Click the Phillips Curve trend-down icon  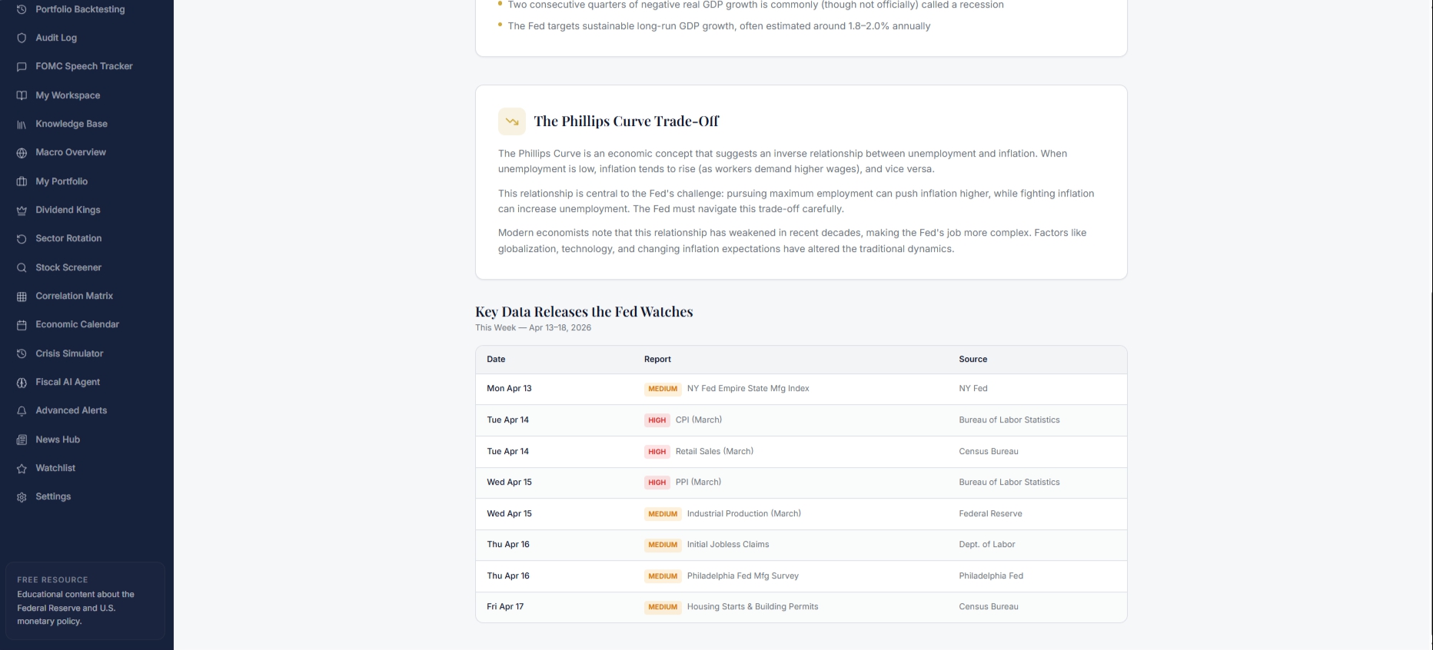[512, 121]
